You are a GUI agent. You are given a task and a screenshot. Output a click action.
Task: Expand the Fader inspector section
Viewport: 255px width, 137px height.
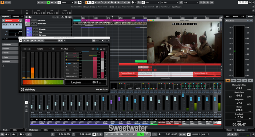(x=10, y=57)
